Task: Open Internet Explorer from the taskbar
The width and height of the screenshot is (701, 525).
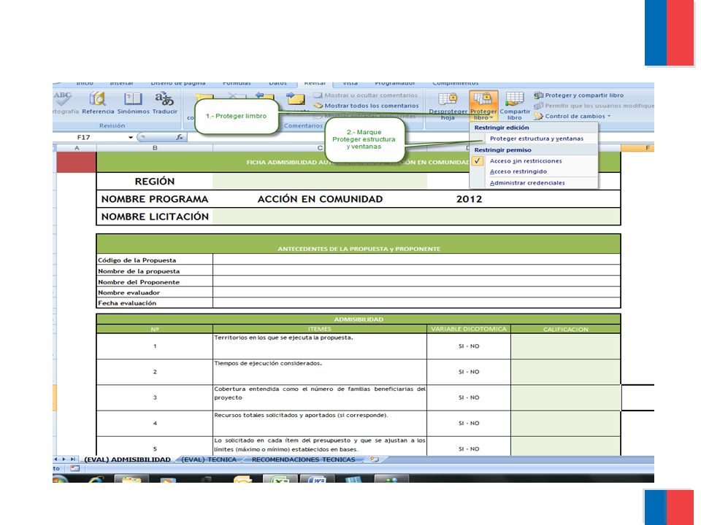Action: [x=96, y=479]
